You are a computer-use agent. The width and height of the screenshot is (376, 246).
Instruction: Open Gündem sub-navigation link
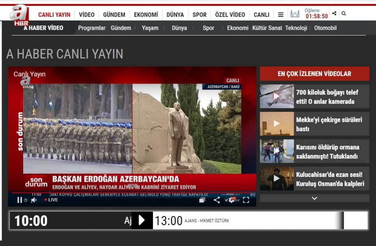121,28
